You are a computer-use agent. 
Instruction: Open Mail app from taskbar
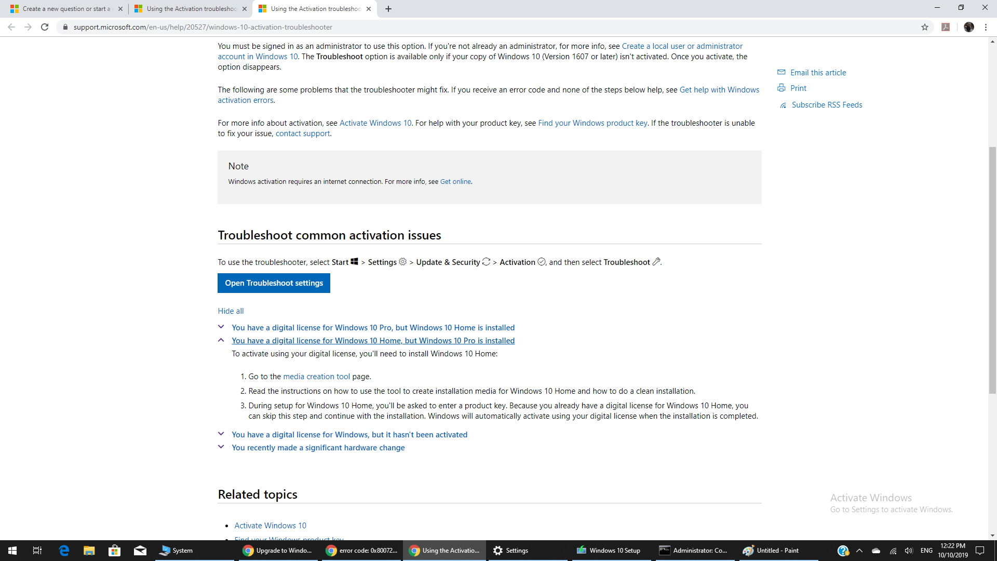pyautogui.click(x=140, y=551)
